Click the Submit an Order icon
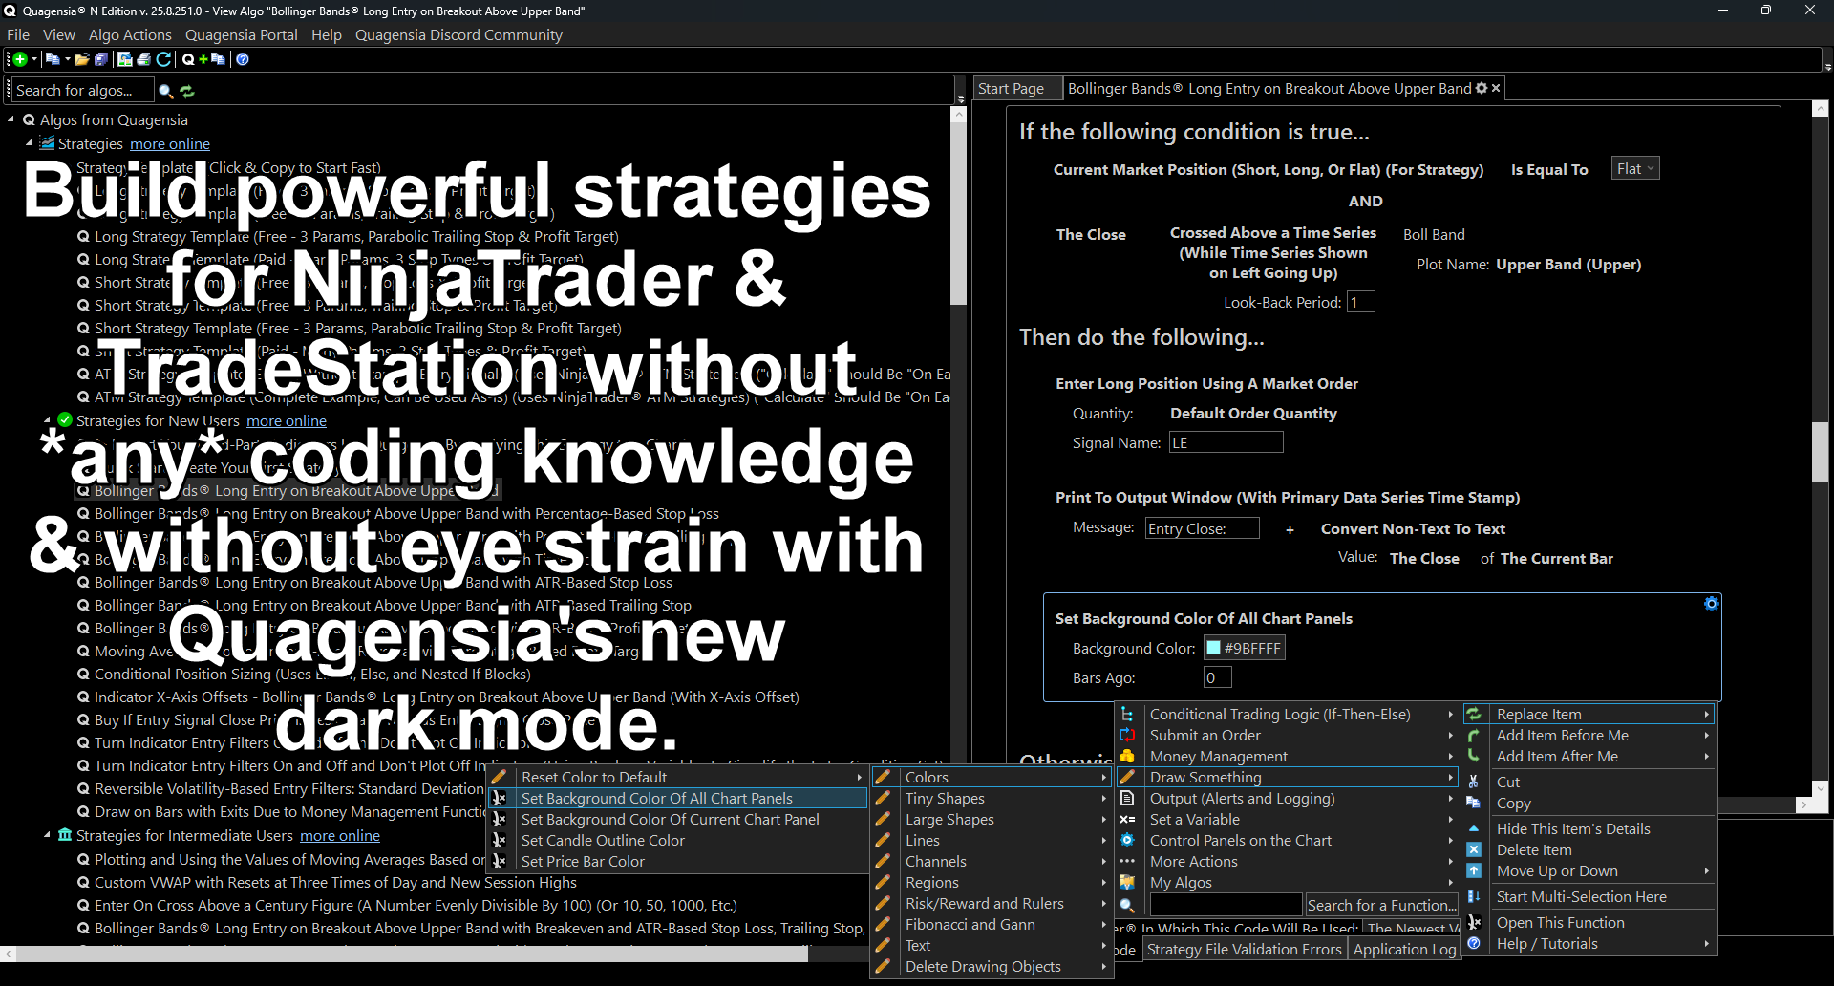Viewport: 1834px width, 986px height. pos(1127,735)
